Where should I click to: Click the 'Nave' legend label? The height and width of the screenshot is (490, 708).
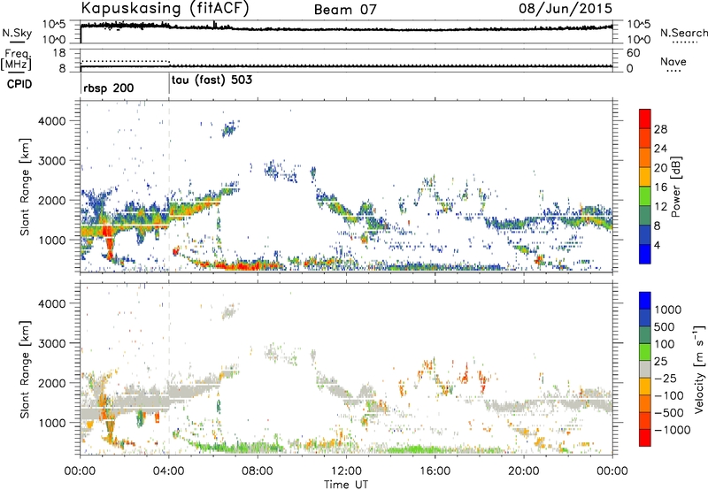[673, 61]
